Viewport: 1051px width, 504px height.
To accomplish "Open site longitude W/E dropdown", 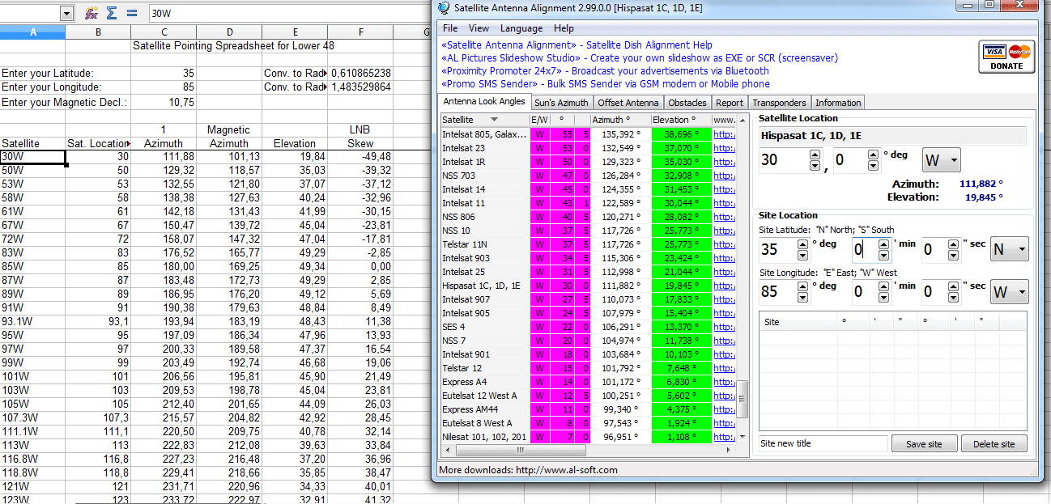I will point(1010,291).
